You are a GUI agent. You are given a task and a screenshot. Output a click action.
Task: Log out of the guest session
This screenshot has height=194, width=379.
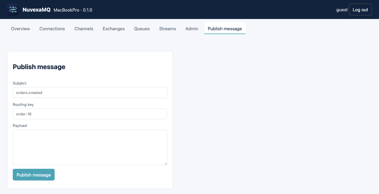click(360, 9)
